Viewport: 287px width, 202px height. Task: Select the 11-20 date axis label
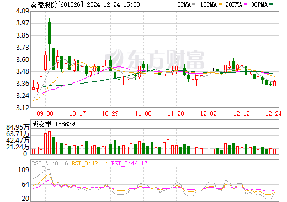(176, 113)
